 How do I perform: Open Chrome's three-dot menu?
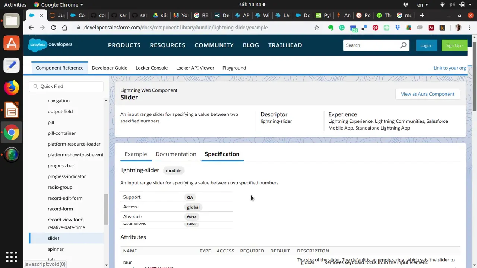[469, 28]
